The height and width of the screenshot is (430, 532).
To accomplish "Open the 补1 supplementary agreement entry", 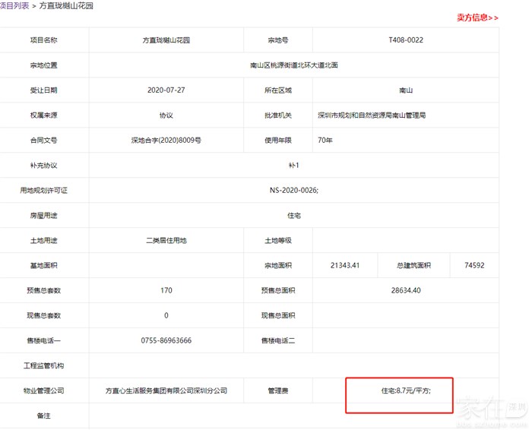I will click(x=294, y=166).
